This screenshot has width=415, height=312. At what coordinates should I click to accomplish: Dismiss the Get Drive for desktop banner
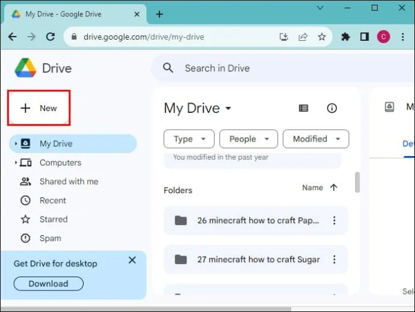[x=132, y=260]
